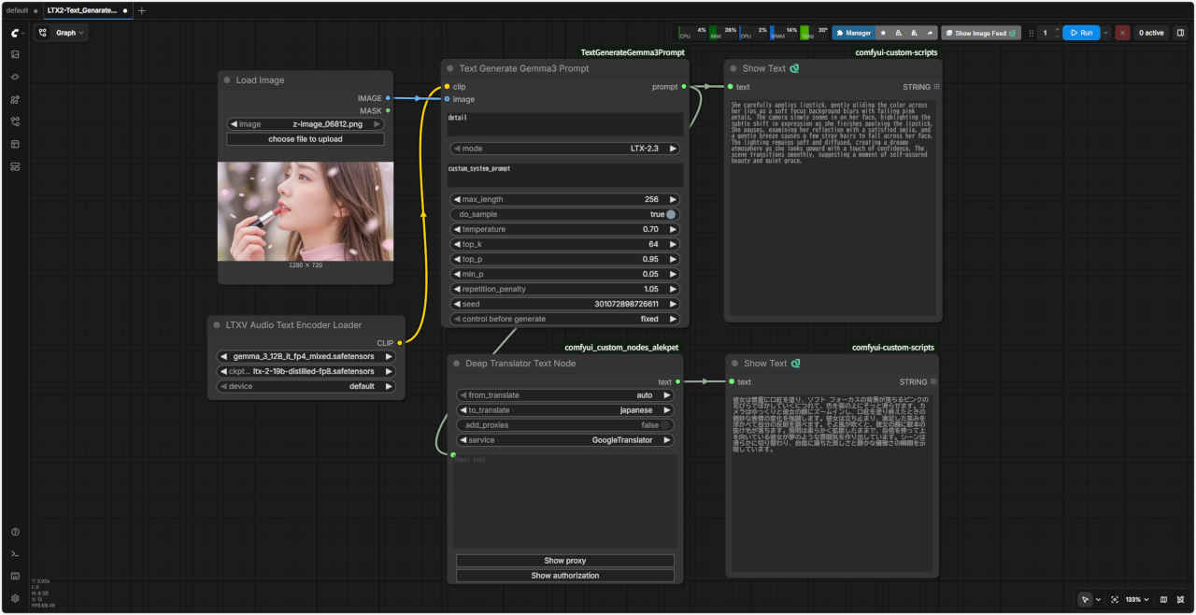Toggle add_proxies in Deep Translator node
This screenshot has height=615, width=1196.
click(x=666, y=425)
